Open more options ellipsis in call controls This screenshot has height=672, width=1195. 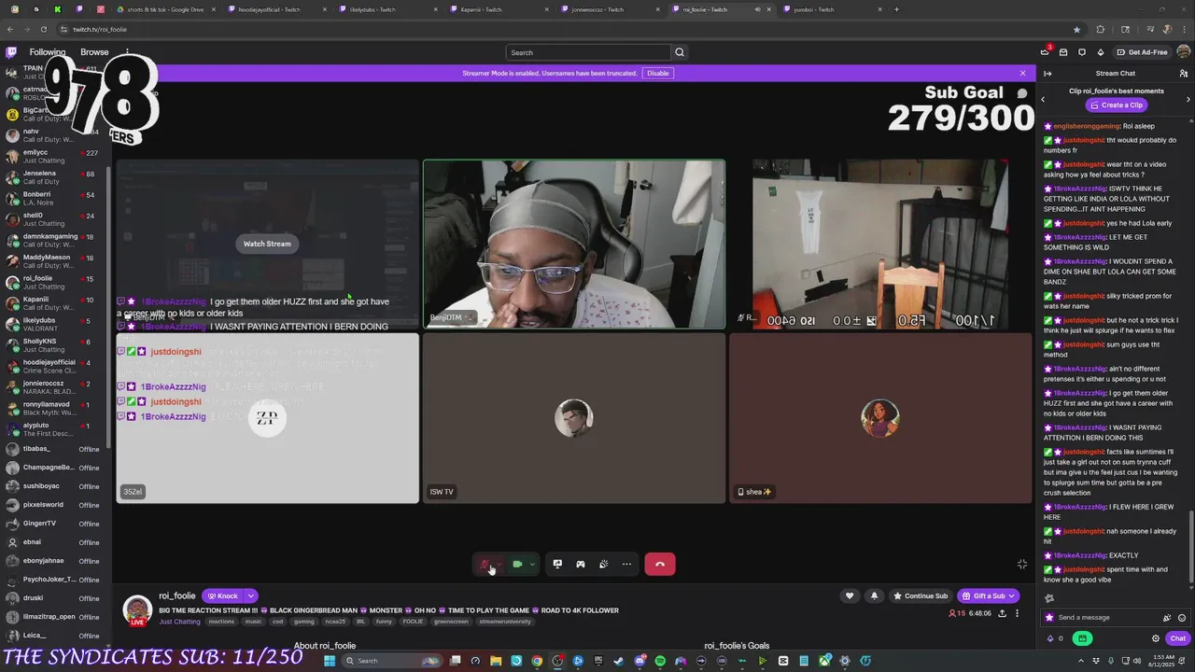point(626,564)
